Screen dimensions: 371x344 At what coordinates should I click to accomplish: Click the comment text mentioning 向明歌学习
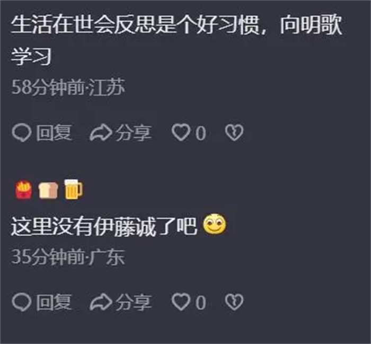[176, 40]
